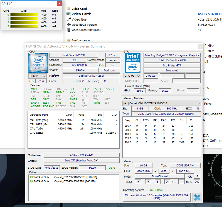This screenshot has width=222, height=207.
Task: Click the Intel Core i5 logo image
Action: [38, 63]
